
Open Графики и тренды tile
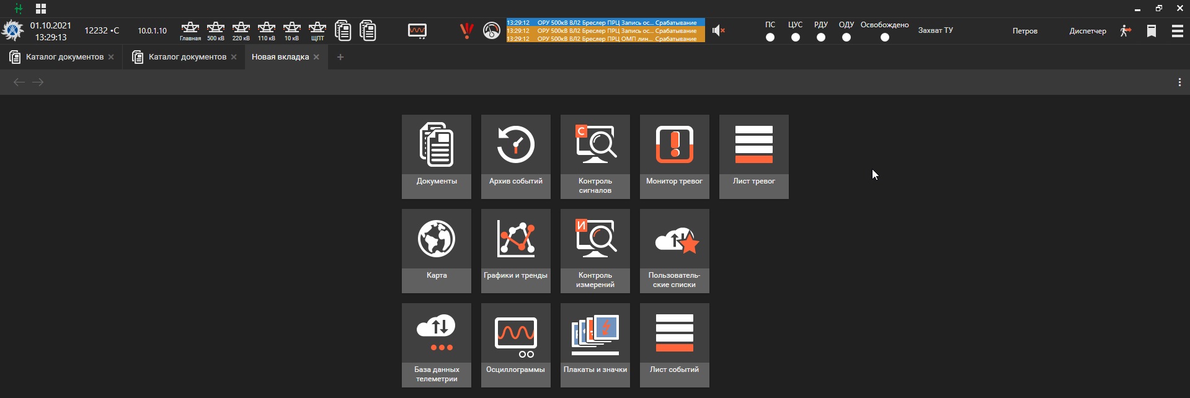515,250
